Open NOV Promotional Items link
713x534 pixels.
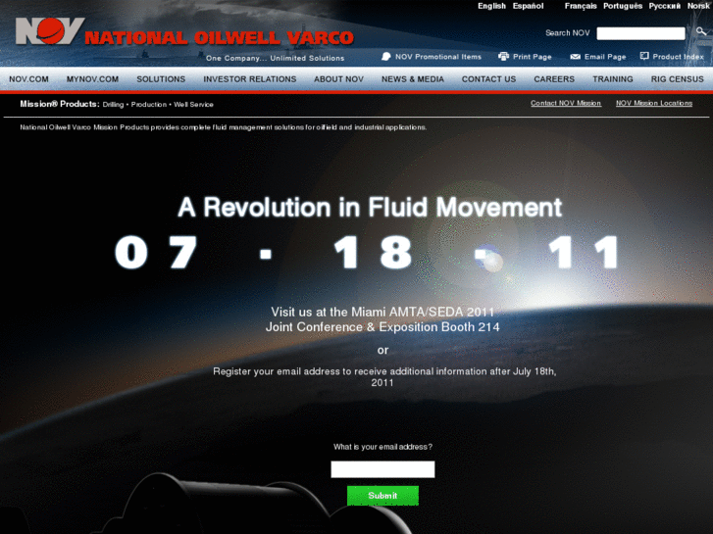(x=437, y=57)
